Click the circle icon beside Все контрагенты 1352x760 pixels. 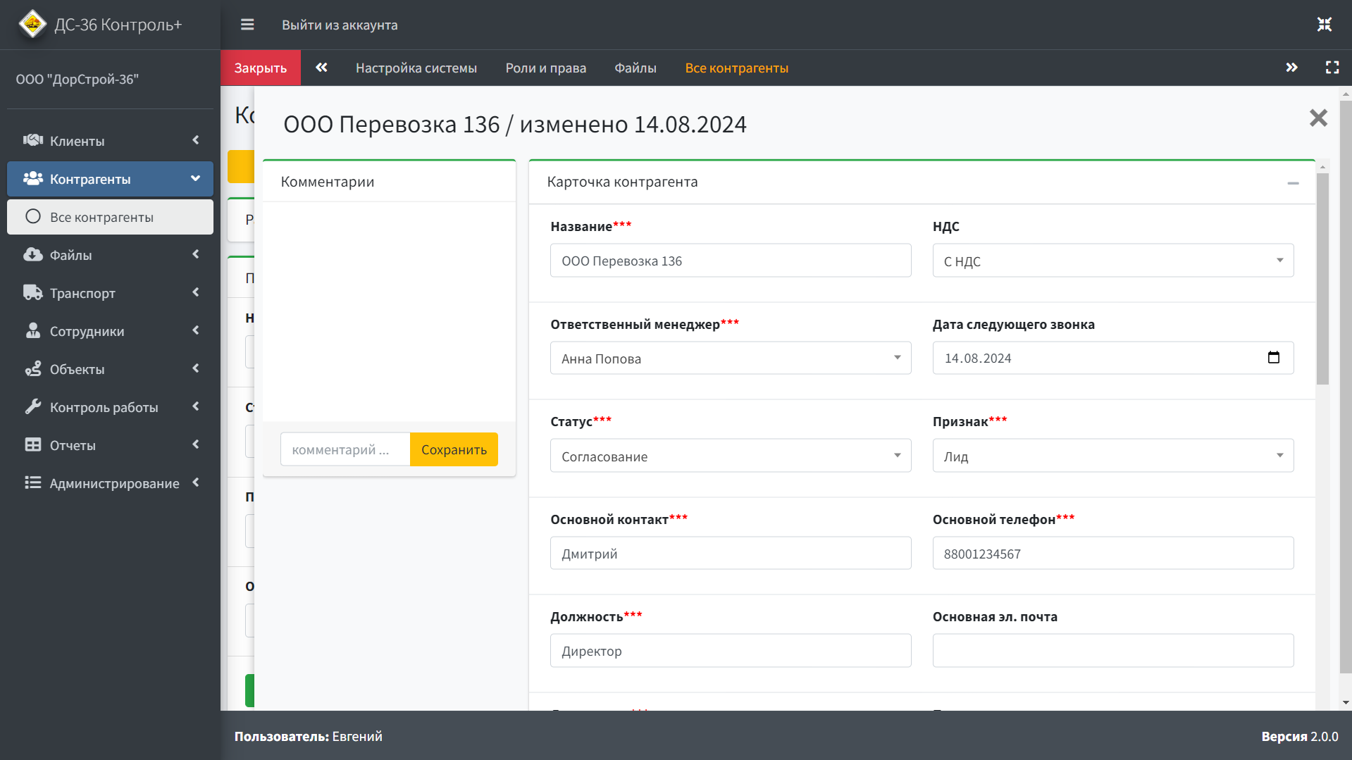(33, 216)
